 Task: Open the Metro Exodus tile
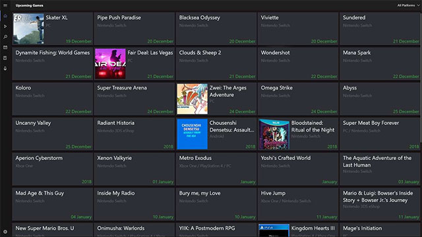click(216, 169)
